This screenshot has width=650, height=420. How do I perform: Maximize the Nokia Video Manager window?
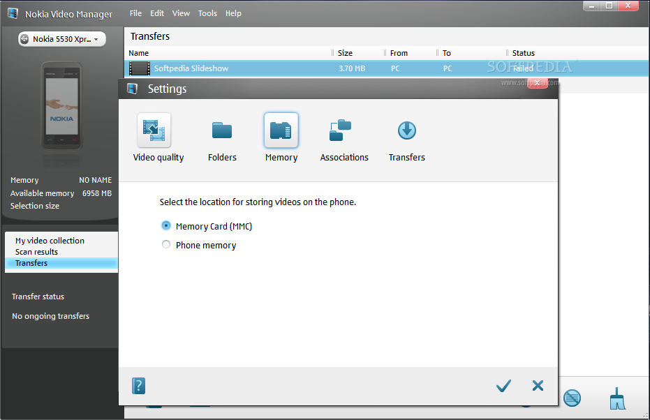click(x=609, y=6)
